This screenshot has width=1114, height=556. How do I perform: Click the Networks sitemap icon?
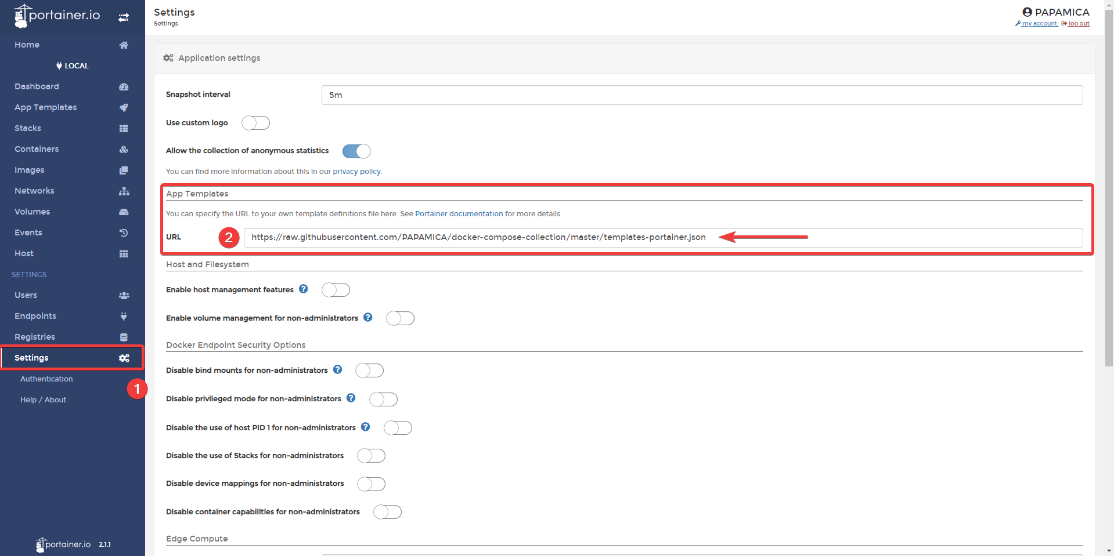124,191
